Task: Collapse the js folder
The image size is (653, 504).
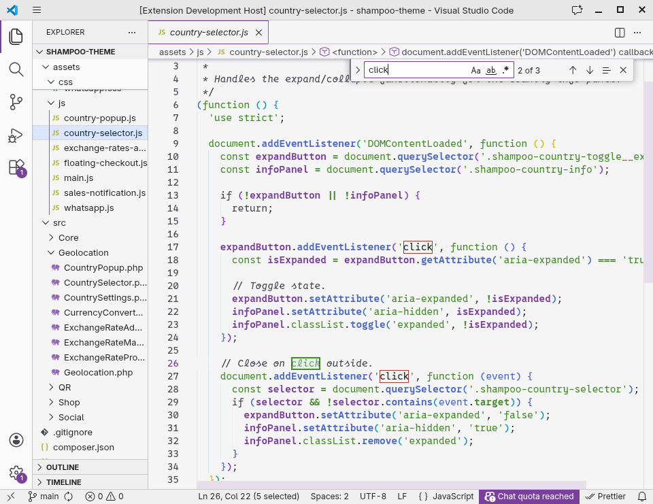Action: 90,103
